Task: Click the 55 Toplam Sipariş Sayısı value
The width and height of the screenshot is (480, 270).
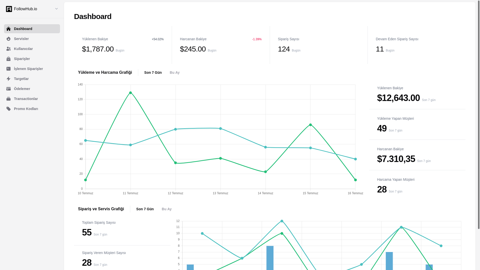Action: point(87,232)
